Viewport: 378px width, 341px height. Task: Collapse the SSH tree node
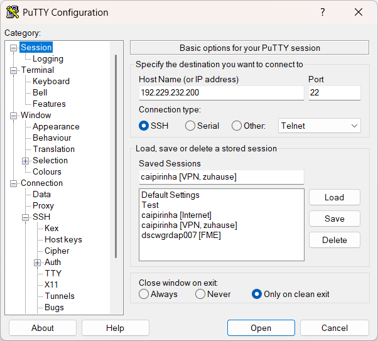click(x=26, y=217)
